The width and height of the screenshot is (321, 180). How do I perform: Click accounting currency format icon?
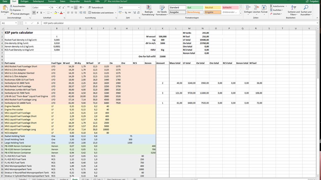[120, 13]
